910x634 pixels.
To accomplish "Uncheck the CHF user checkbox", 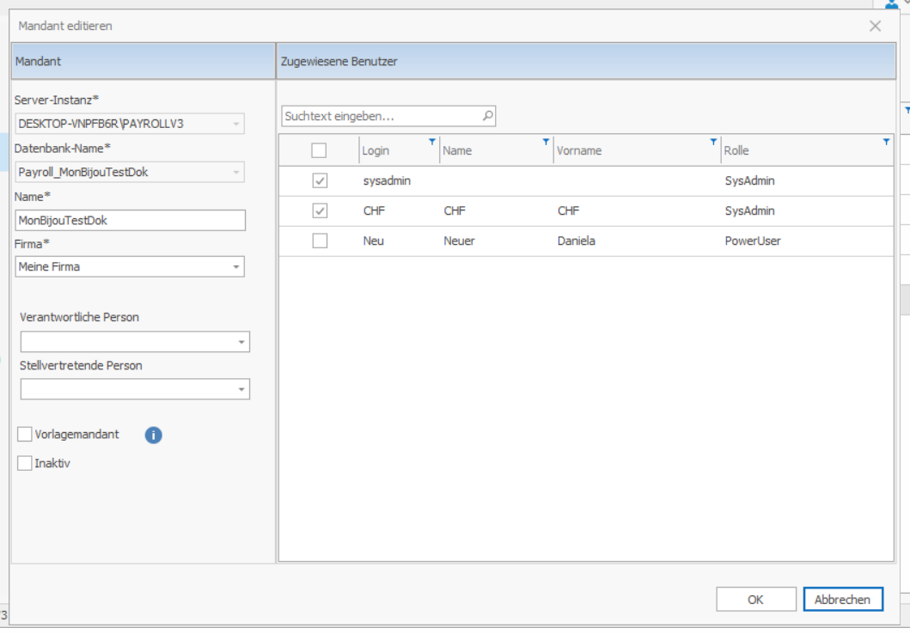I will (320, 211).
